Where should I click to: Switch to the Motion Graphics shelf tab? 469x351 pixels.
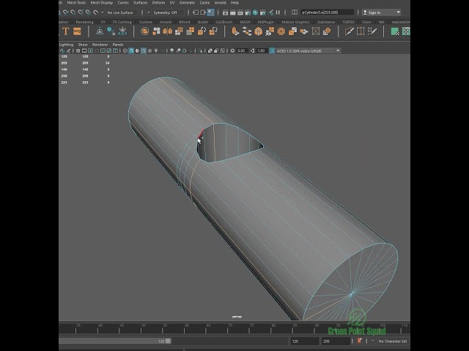tap(295, 22)
